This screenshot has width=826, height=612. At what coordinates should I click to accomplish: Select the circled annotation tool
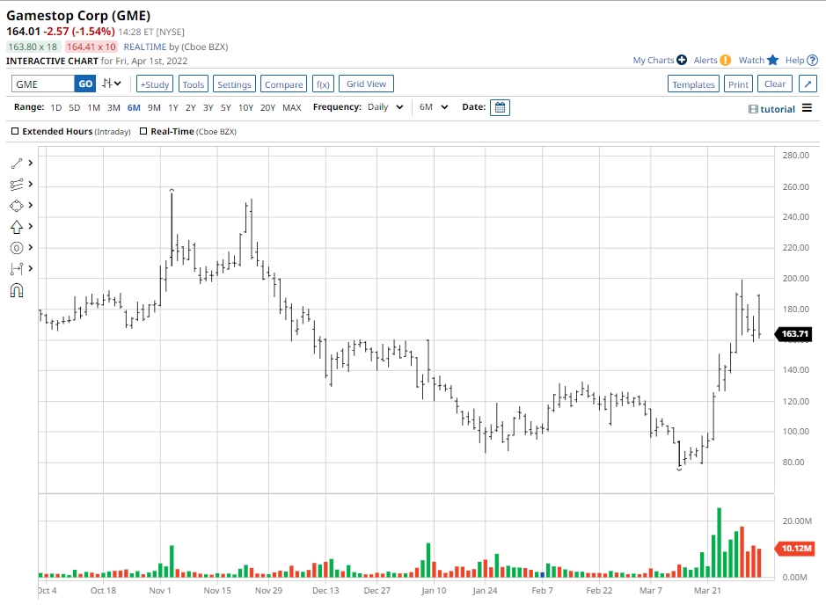coord(17,248)
